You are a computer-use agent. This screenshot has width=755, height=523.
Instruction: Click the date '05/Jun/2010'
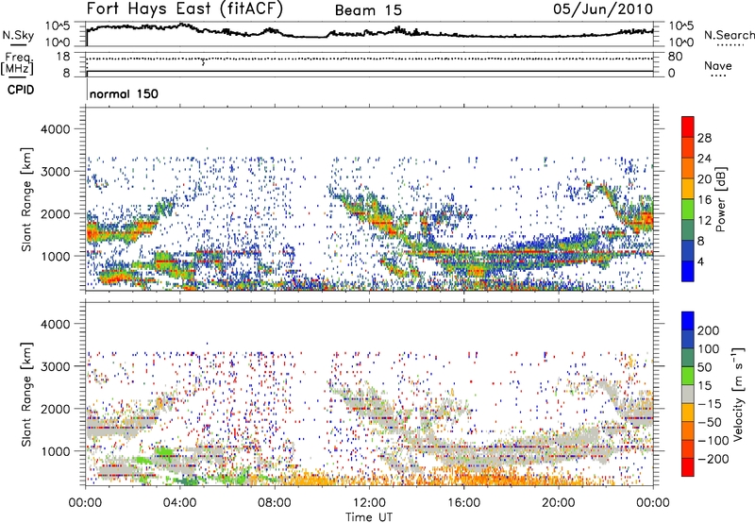(x=603, y=9)
